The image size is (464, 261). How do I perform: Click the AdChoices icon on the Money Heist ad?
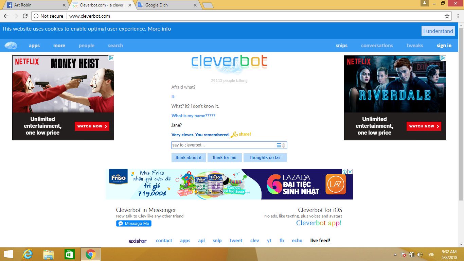coord(111,58)
